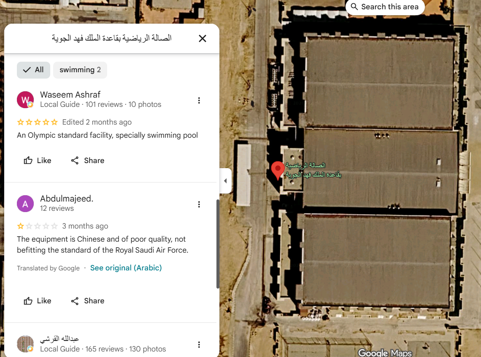Viewport: 481px width, 357px height.
Task: See original Arabic text of the review
Action: pos(126,268)
